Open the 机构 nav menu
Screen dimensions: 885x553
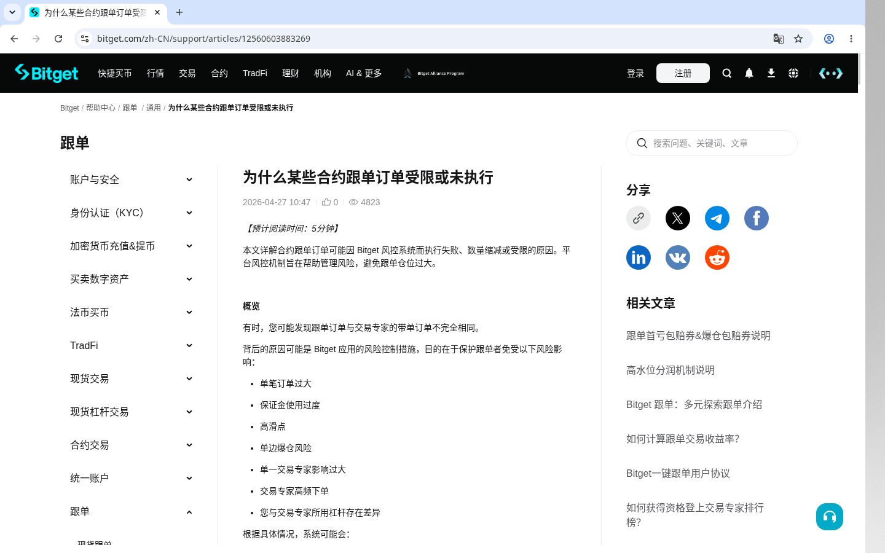pyautogui.click(x=323, y=73)
